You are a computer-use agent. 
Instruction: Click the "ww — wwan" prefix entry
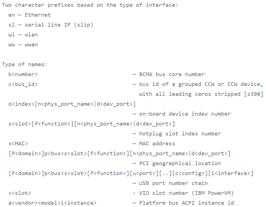click(23, 45)
